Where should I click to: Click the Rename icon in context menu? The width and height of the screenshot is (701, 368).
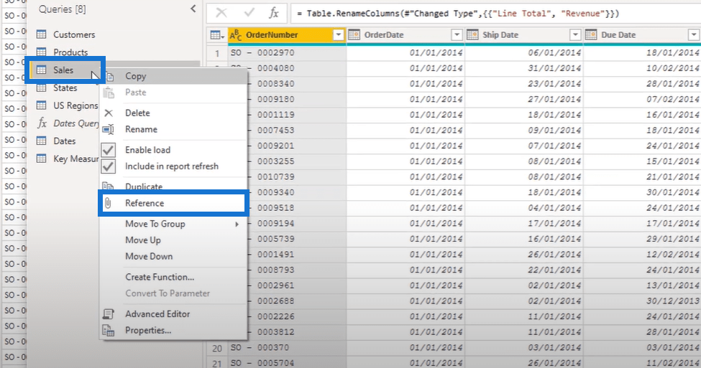(108, 129)
